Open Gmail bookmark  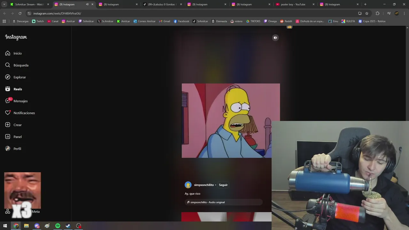click(164, 21)
